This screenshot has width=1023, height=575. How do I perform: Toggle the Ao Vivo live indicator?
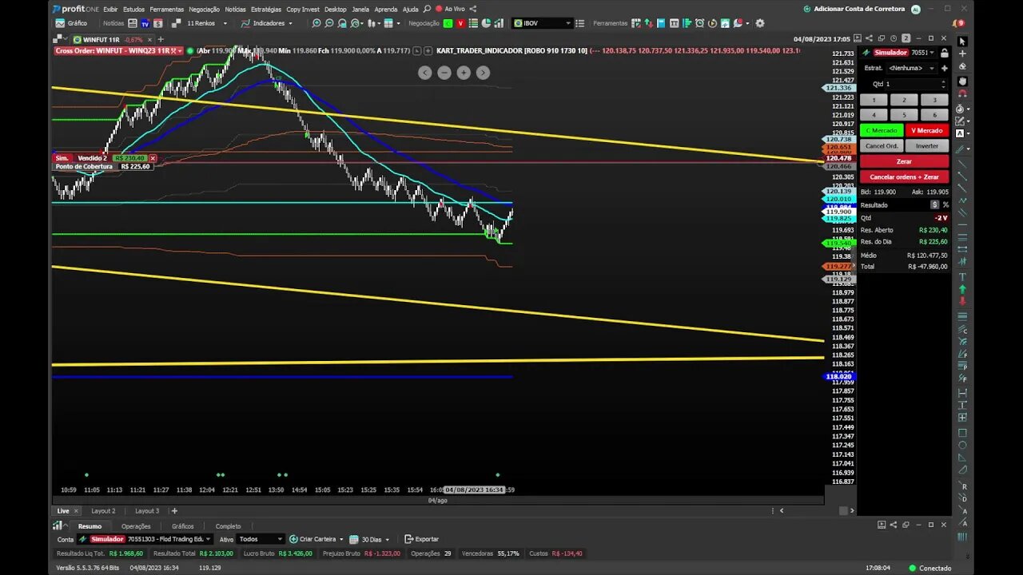[450, 9]
